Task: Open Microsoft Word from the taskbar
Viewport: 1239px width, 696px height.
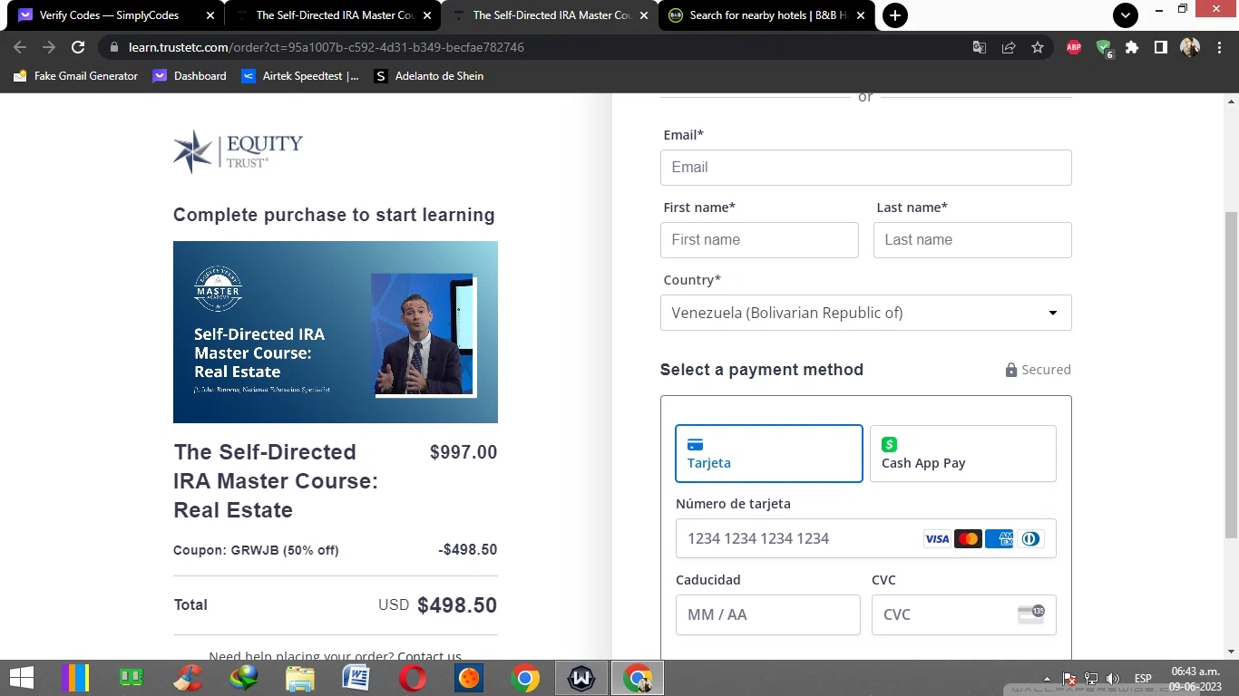Action: 356,678
